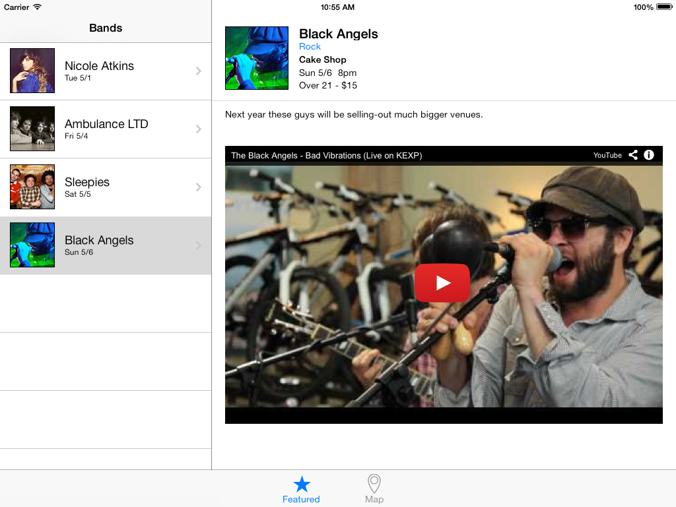This screenshot has height=507, width=676.
Task: Open Sleepies chevron
Action: [x=198, y=187]
